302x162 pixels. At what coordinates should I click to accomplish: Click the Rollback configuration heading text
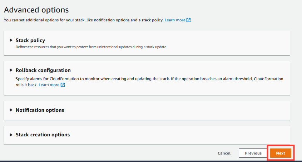click(x=43, y=70)
